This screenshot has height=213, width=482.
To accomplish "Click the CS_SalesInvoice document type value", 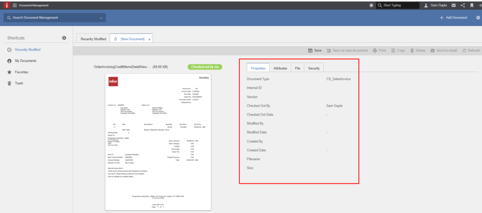I will point(338,79).
